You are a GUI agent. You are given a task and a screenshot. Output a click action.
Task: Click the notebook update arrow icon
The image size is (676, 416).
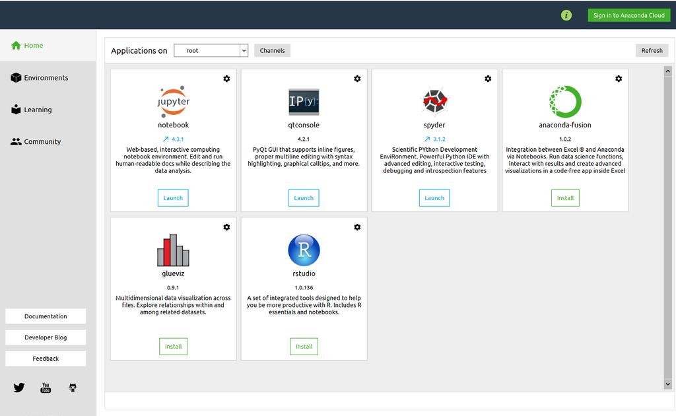tap(166, 139)
